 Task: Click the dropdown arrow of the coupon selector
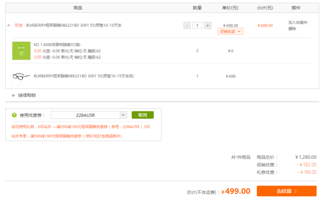[x=123, y=115]
